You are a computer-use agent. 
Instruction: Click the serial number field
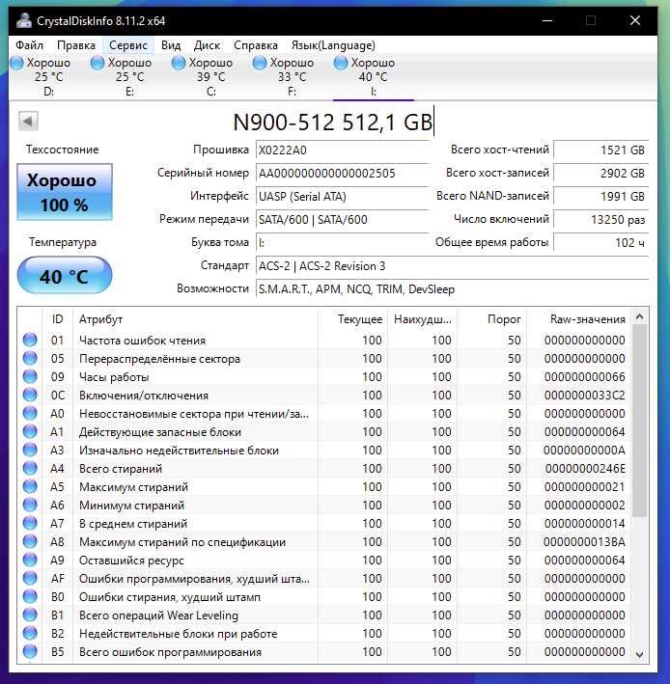343,174
